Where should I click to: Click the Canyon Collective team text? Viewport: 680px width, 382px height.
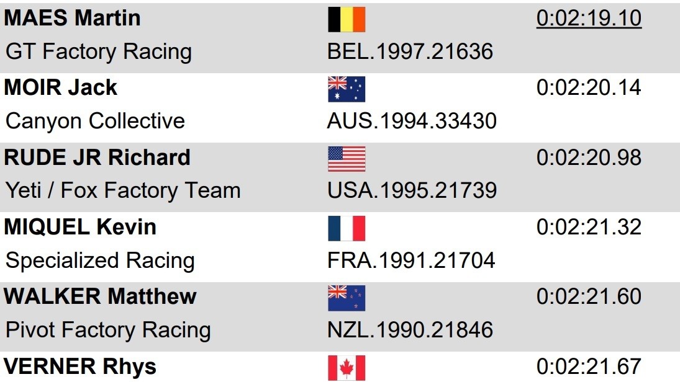click(95, 121)
